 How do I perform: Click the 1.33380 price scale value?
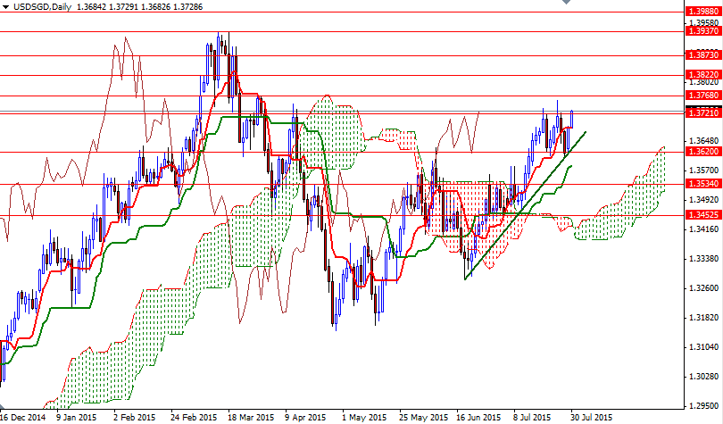(x=704, y=259)
